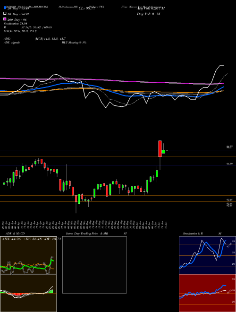
Task: Click the 'ADX: 44.26' readout in ADX panel
Action: [x=11, y=239]
